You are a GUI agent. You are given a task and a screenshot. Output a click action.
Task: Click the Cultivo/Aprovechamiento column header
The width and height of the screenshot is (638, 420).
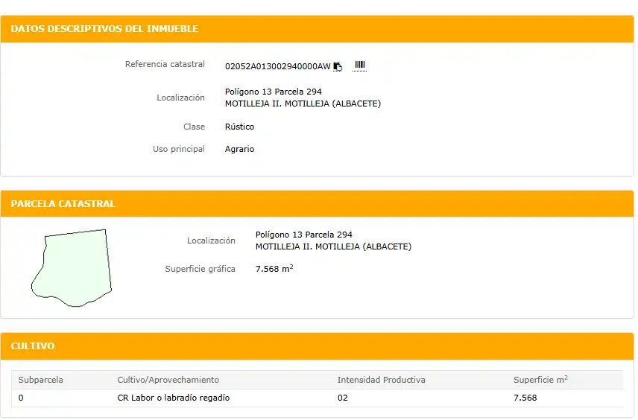[x=168, y=380]
